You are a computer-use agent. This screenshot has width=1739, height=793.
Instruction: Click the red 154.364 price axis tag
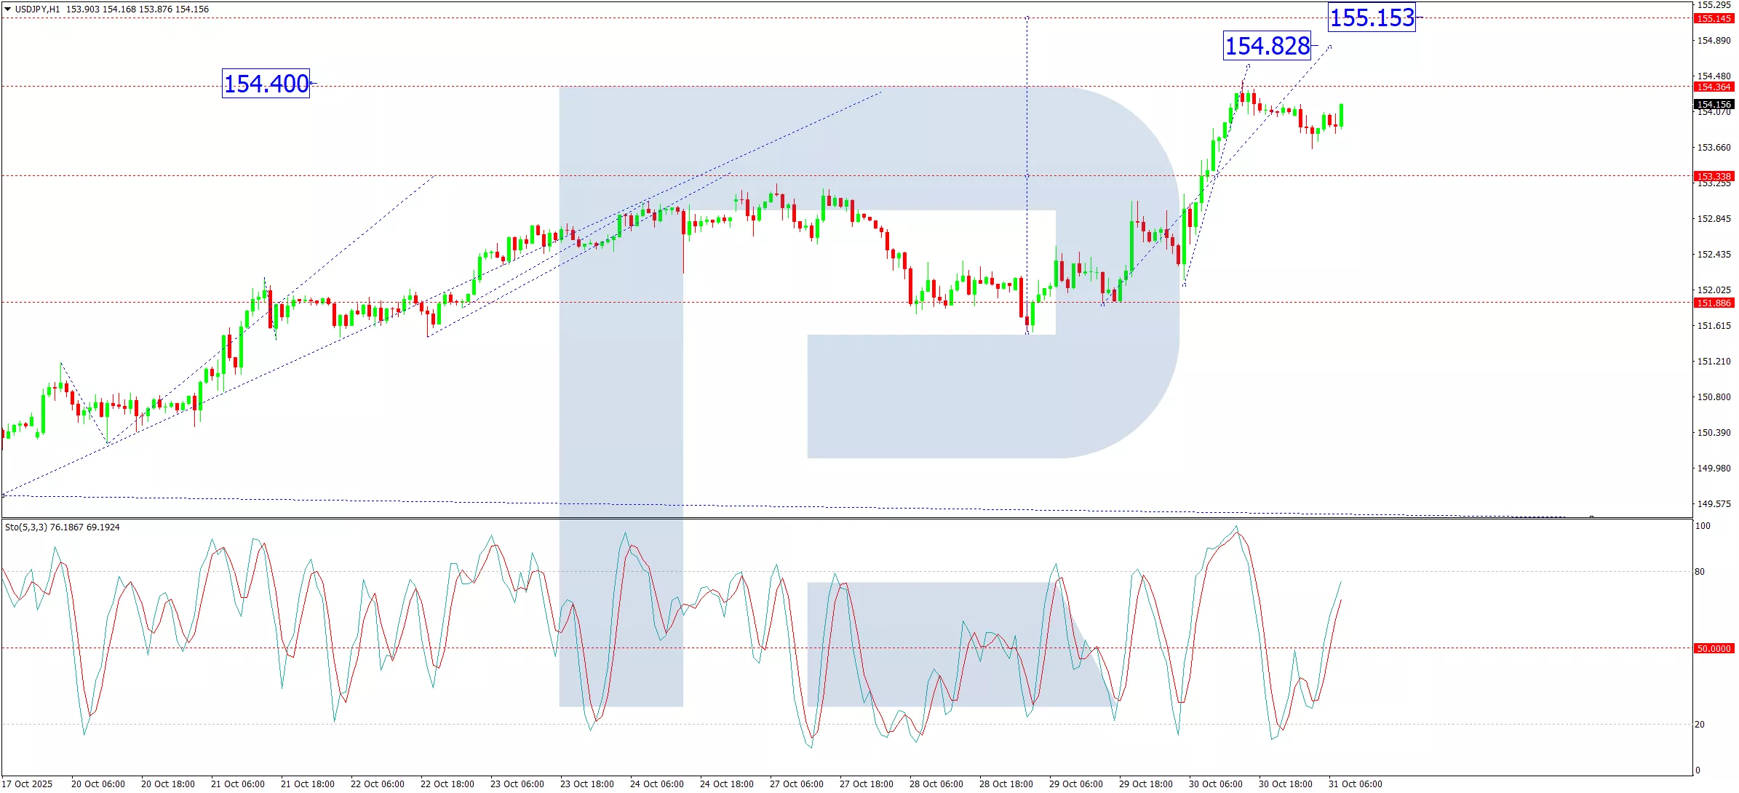1714,87
